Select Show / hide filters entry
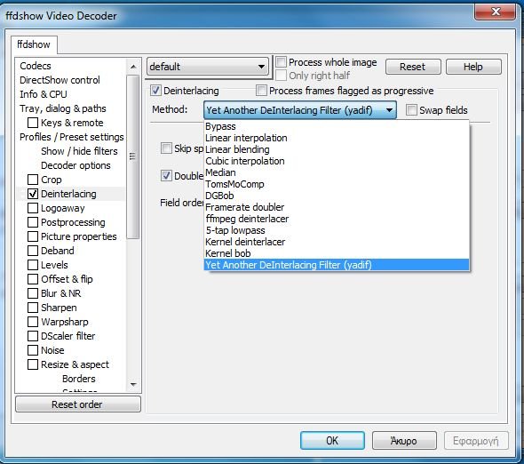 [79, 151]
